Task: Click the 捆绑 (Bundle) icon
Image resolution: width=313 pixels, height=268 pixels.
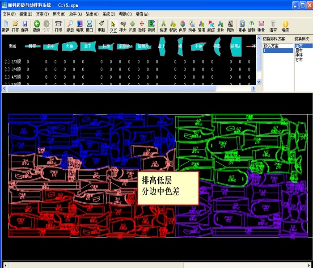Action: (x=152, y=26)
